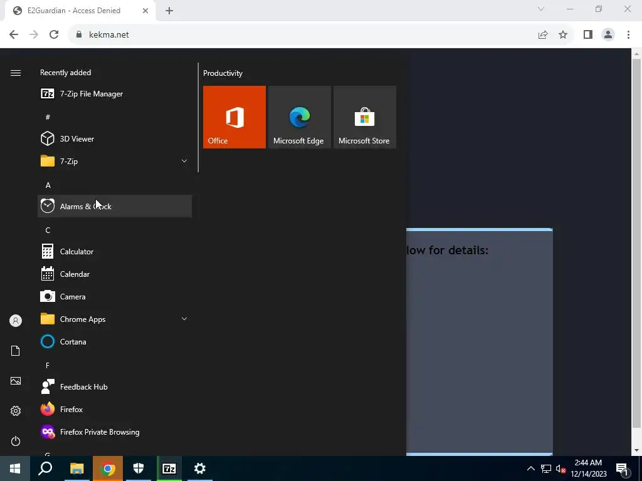
Task: Click the 'A' letter header in app list
Action: tap(48, 185)
